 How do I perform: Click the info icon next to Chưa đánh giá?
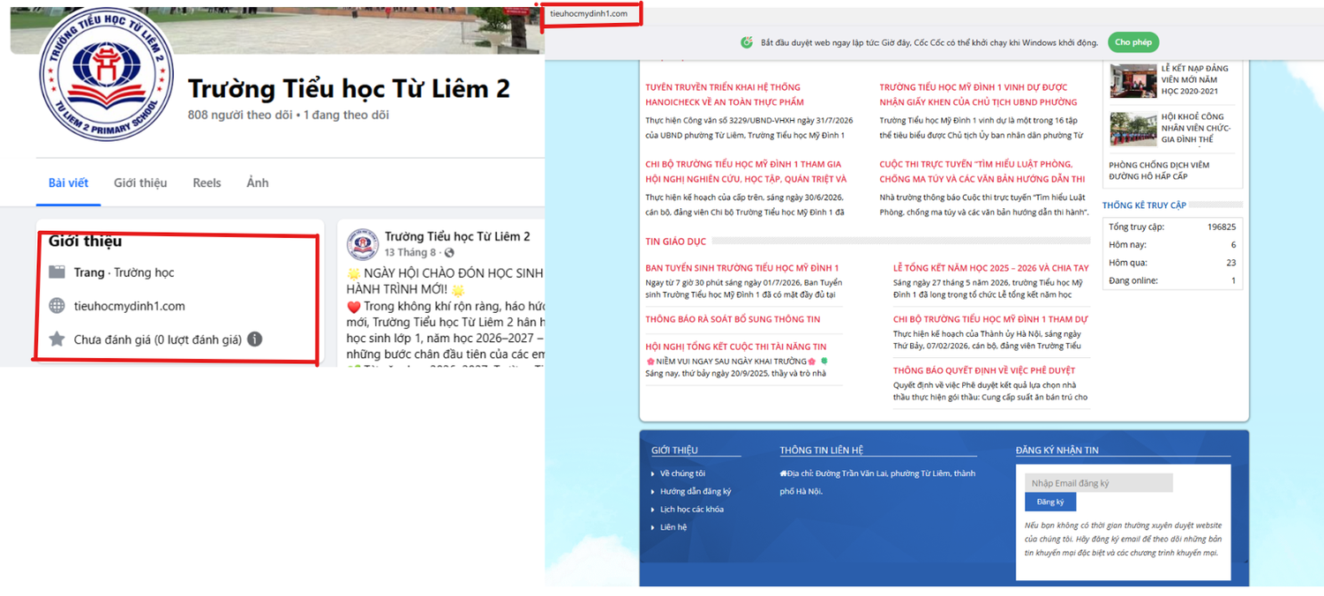pos(254,339)
